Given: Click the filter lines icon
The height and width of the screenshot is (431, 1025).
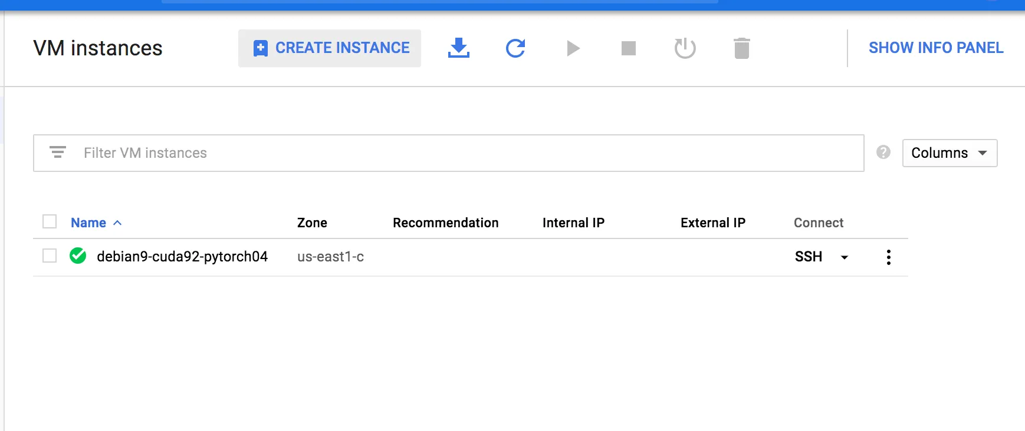Looking at the screenshot, I should coord(58,152).
